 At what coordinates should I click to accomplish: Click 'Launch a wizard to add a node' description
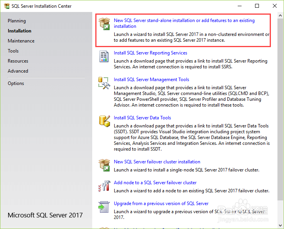191,191
